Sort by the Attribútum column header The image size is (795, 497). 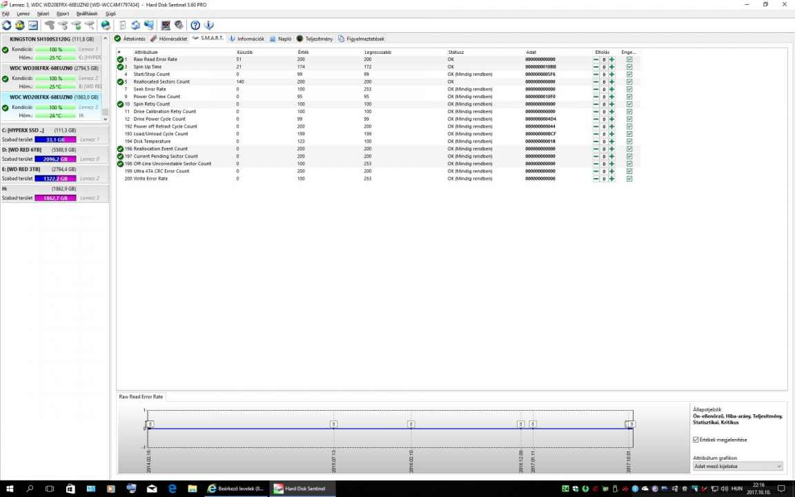[146, 52]
